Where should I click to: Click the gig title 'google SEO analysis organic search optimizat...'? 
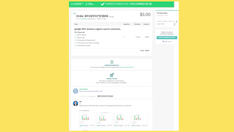coord(98,29)
